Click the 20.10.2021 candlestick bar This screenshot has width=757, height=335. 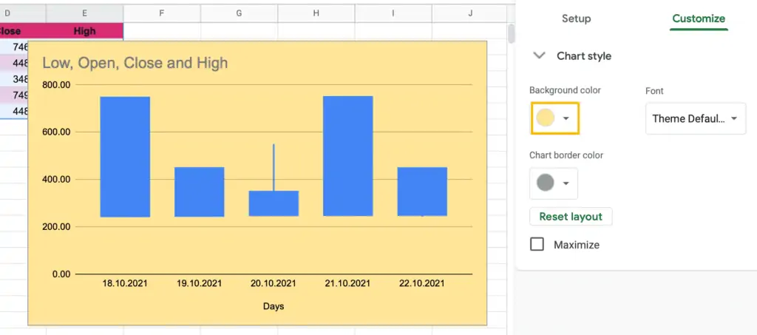[274, 203]
